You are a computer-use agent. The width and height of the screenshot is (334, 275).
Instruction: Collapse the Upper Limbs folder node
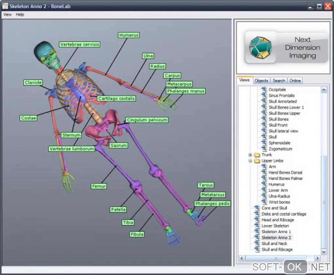coord(250,161)
